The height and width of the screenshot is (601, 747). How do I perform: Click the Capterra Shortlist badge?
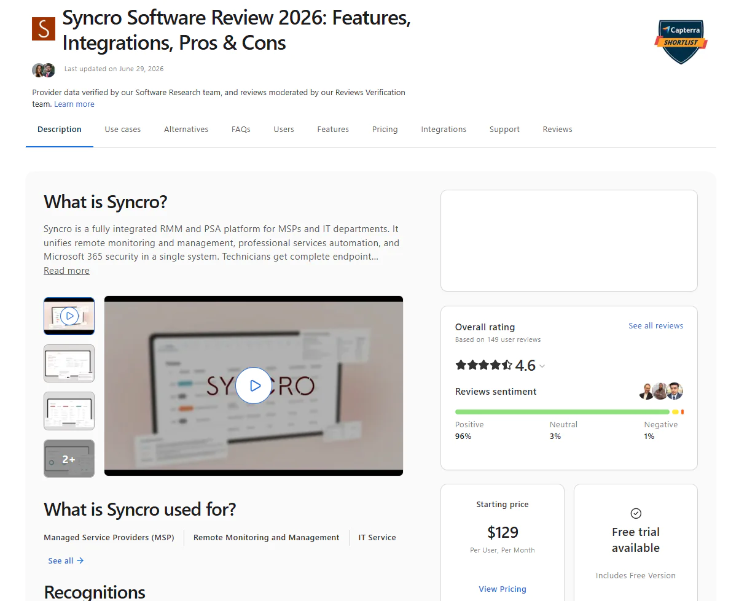[681, 41]
